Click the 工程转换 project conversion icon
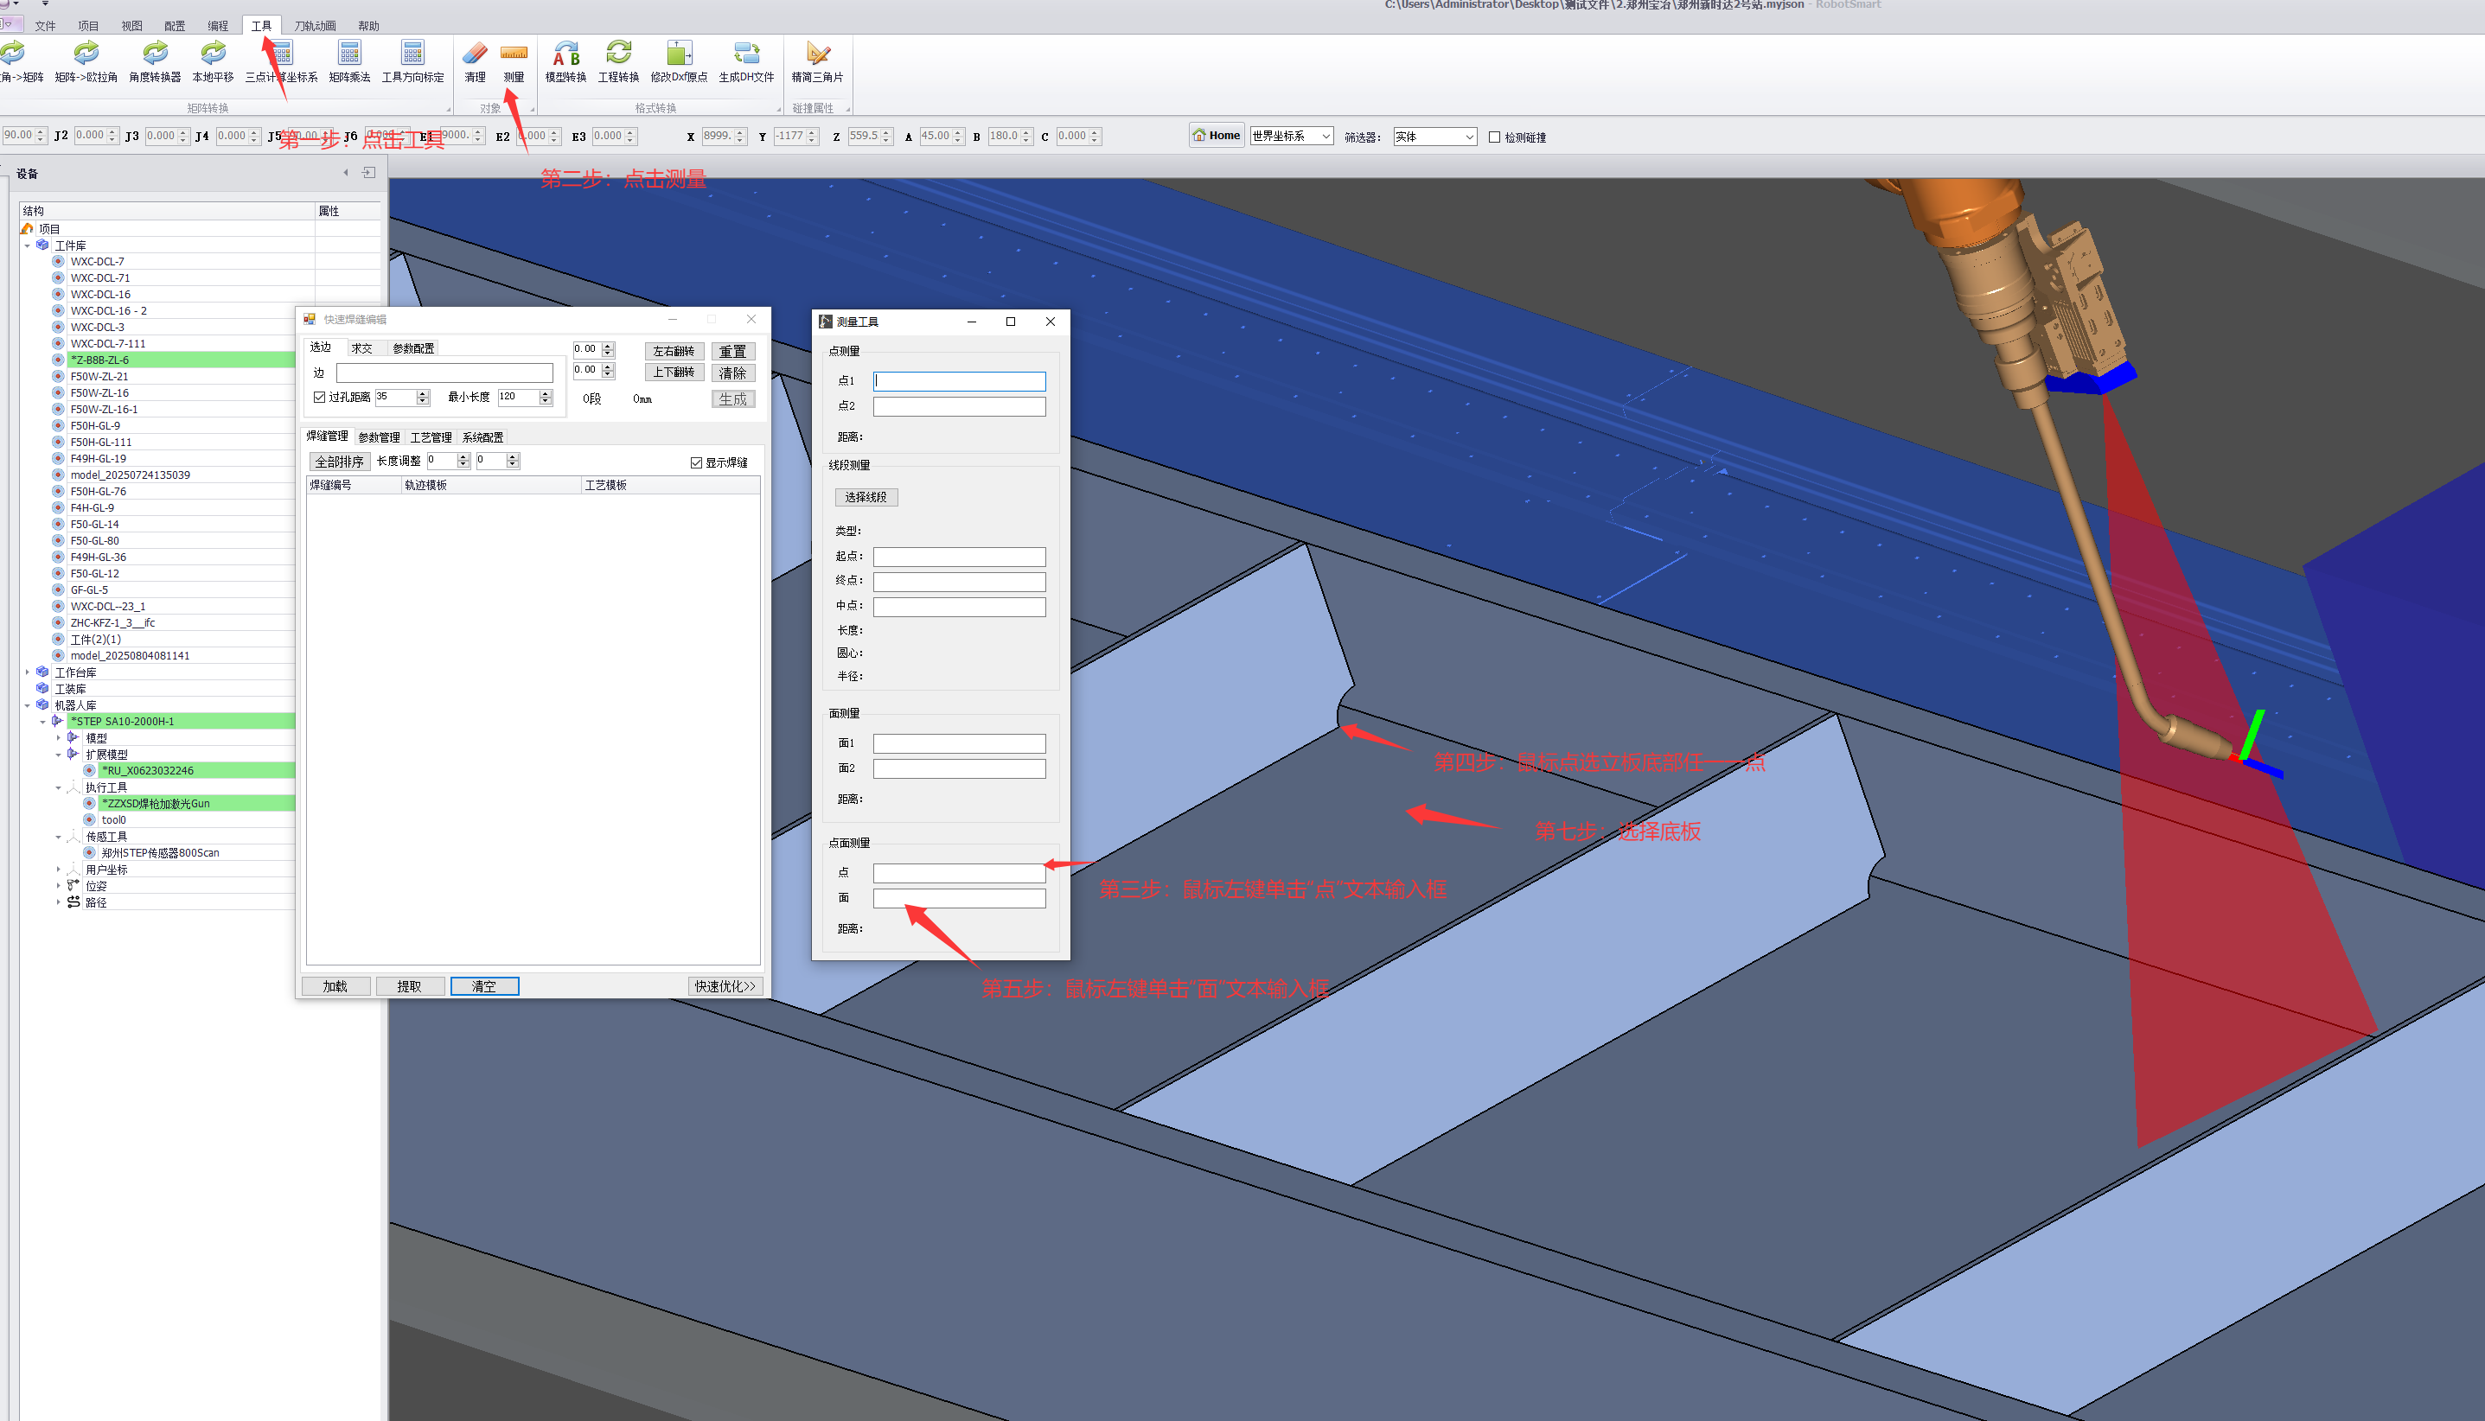 (x=618, y=54)
